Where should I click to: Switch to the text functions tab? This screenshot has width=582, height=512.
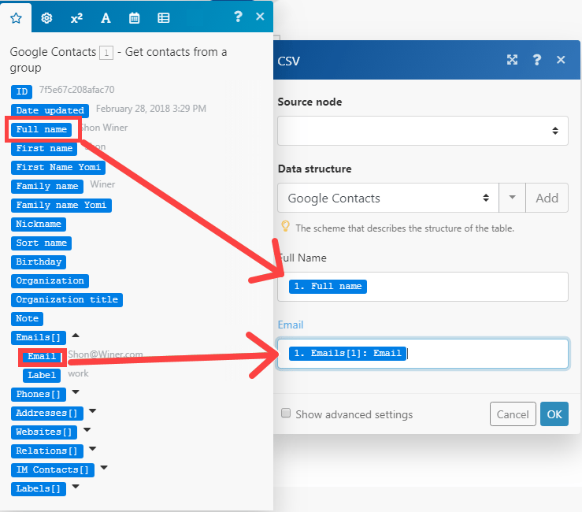106,18
